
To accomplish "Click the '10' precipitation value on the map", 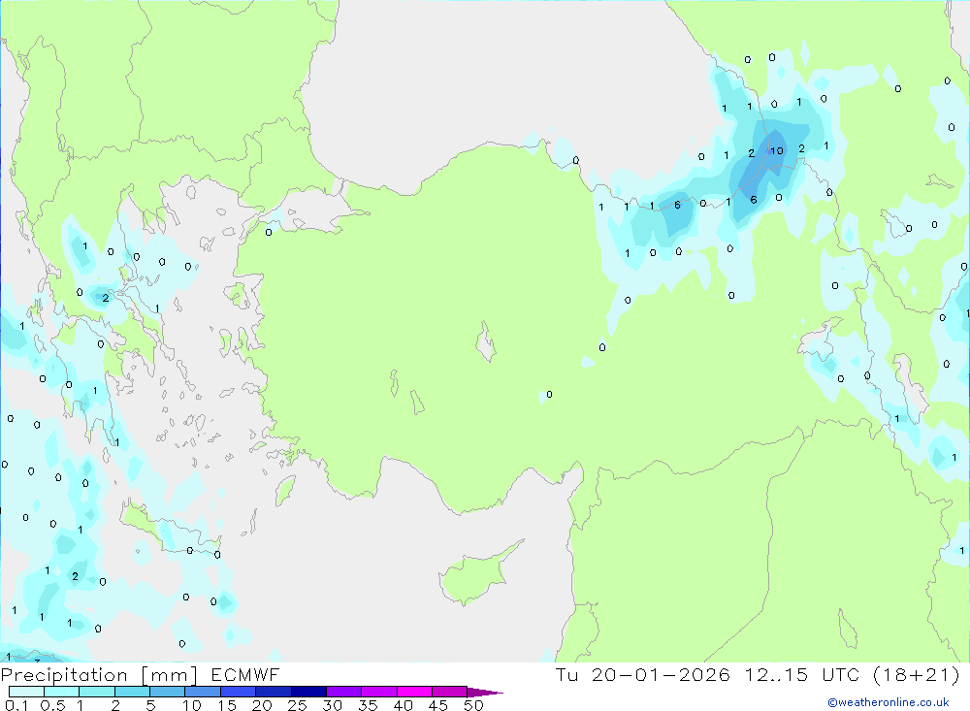I will pyautogui.click(x=776, y=150).
